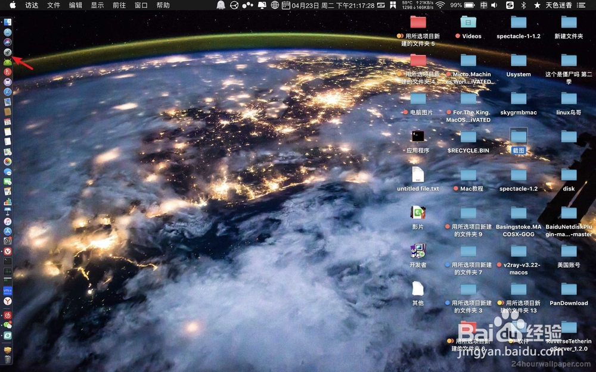
Task: Switch input method using the 中 indicator
Action: tap(483, 7)
